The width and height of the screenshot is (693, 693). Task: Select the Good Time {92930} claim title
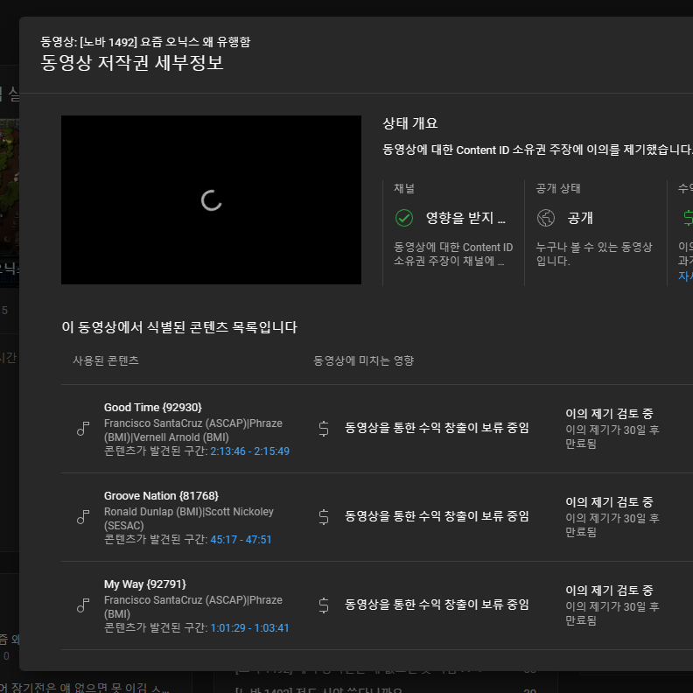pos(153,407)
